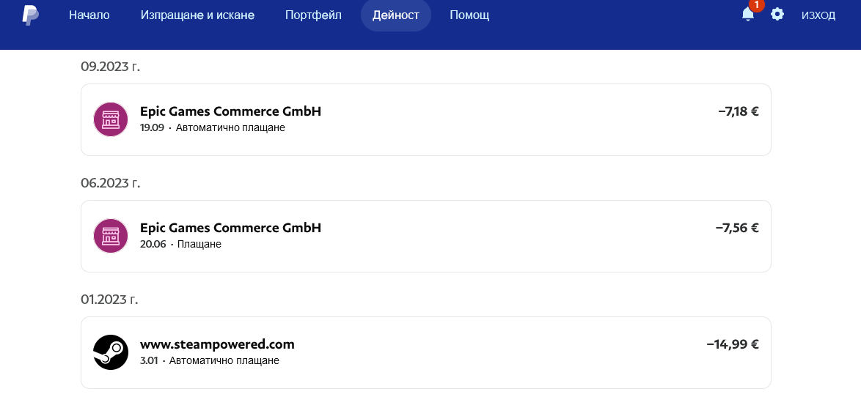861x397 pixels.
Task: Go to the Начало menu item
Action: click(89, 15)
